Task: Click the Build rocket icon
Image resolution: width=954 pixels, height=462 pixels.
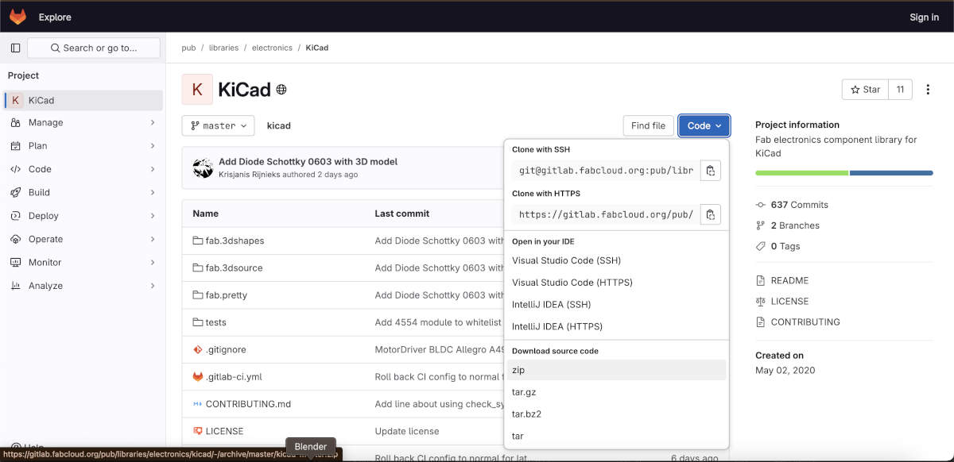Action: pos(15,192)
